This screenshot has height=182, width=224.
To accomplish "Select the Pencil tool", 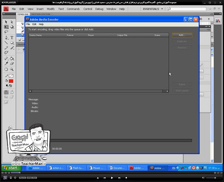I will tap(6, 48).
